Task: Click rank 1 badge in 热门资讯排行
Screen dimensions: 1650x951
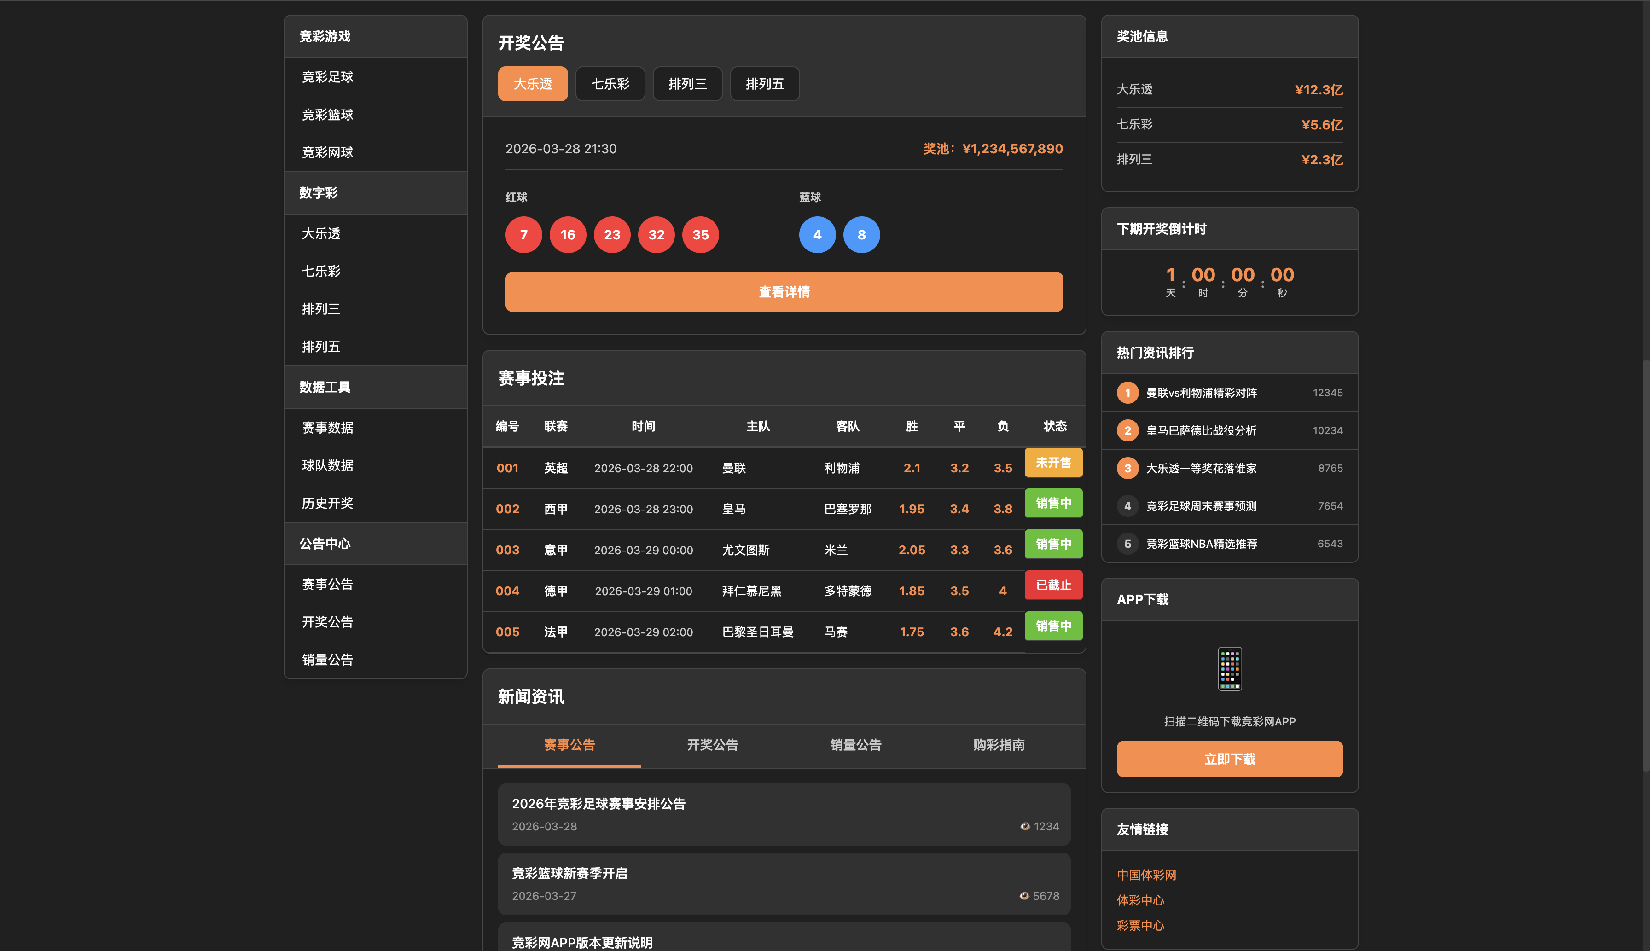Action: point(1127,393)
